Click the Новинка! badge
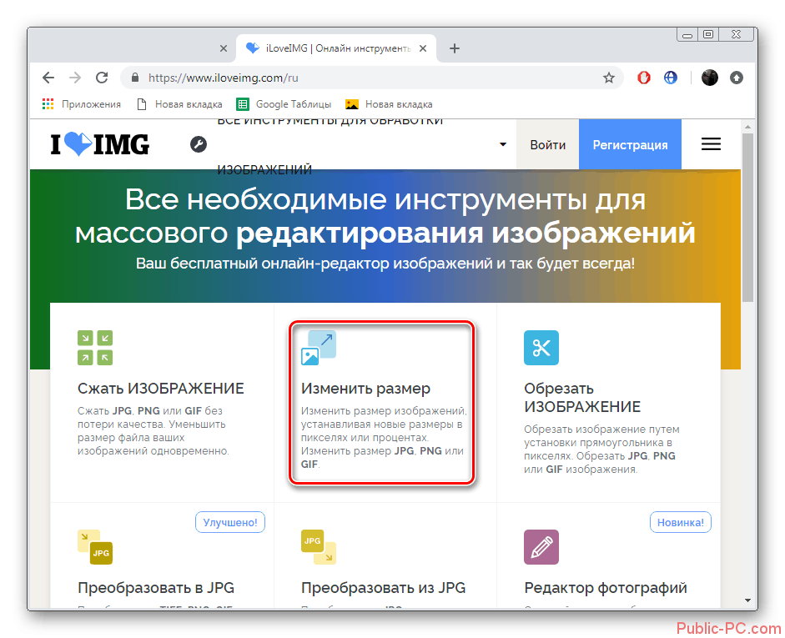785x638 pixels. pos(681,522)
